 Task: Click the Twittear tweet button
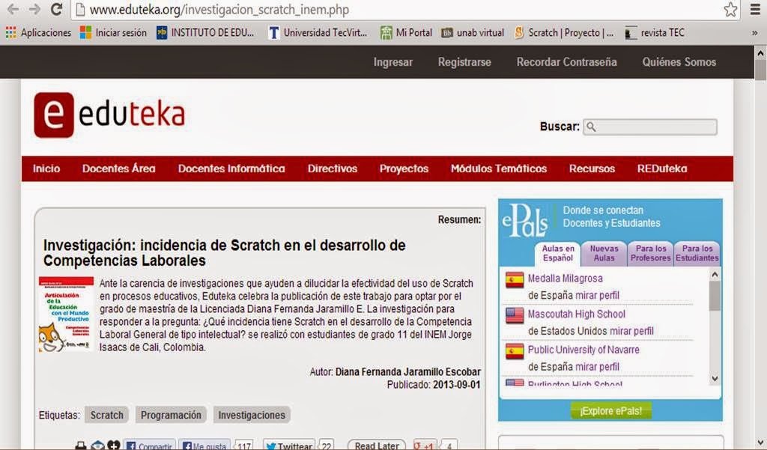pyautogui.click(x=289, y=446)
